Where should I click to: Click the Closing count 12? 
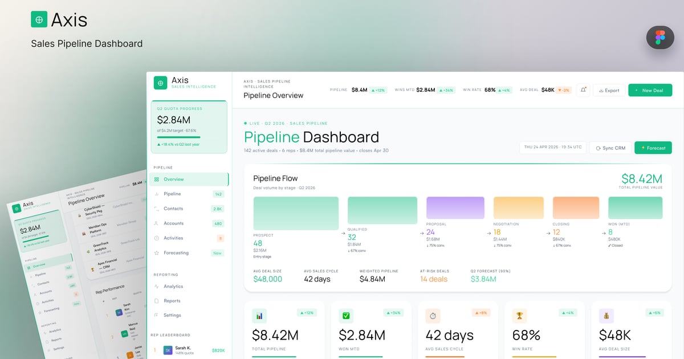click(556, 232)
